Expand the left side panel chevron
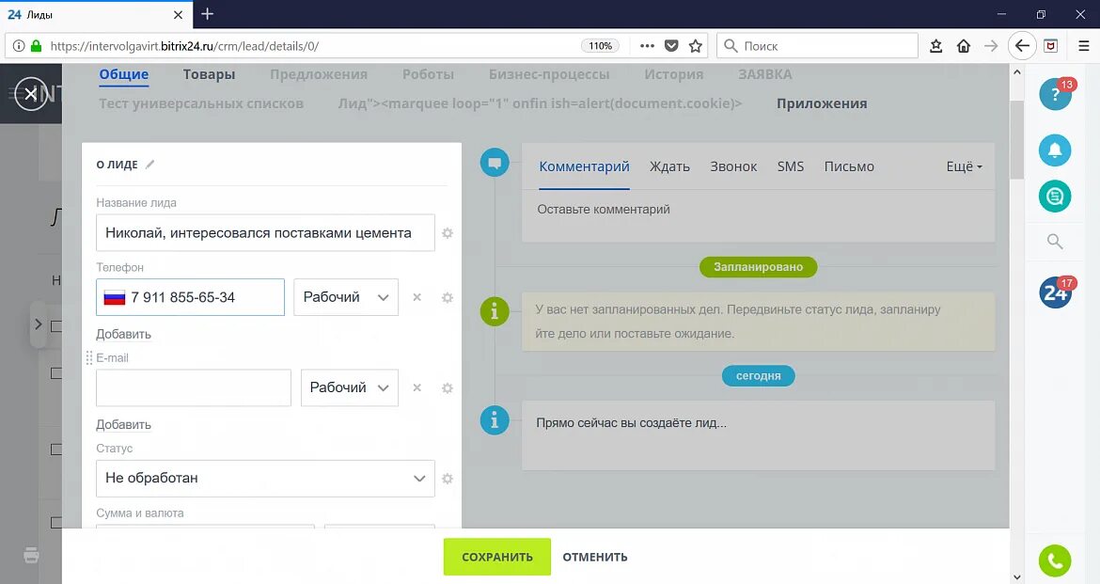 coord(39,324)
